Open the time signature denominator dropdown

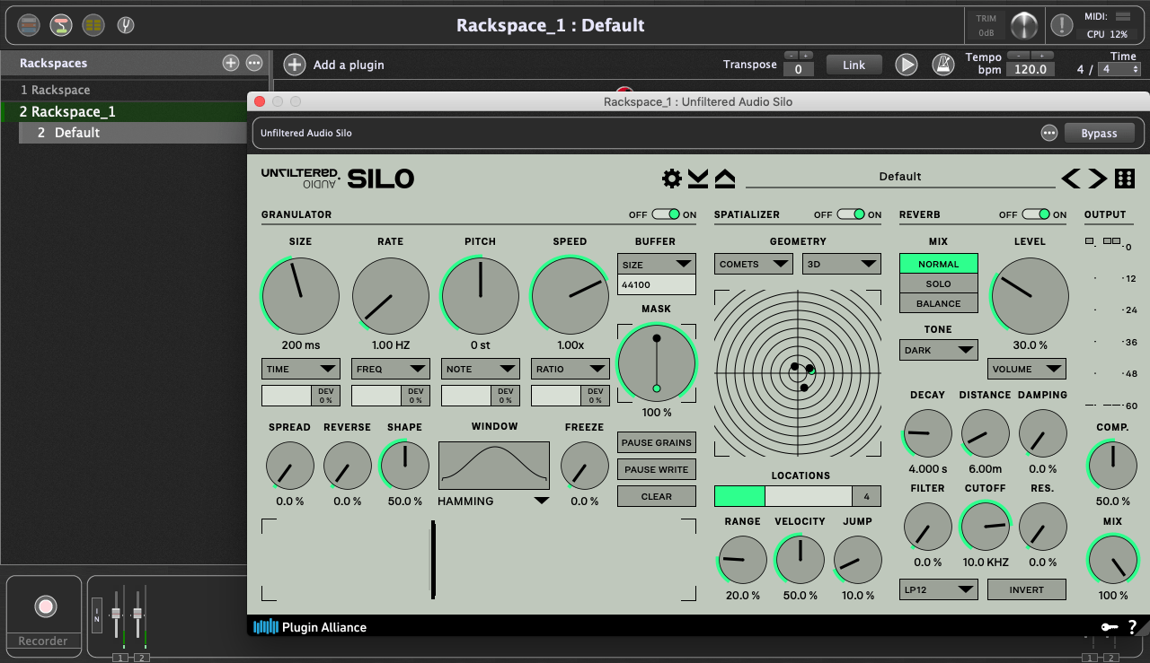click(1120, 68)
